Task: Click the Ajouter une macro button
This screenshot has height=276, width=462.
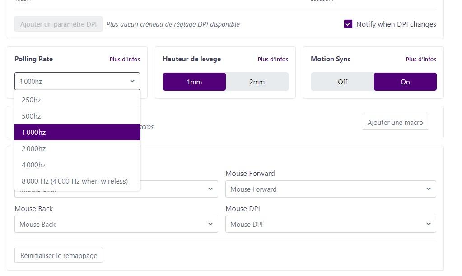Action: [x=395, y=123]
